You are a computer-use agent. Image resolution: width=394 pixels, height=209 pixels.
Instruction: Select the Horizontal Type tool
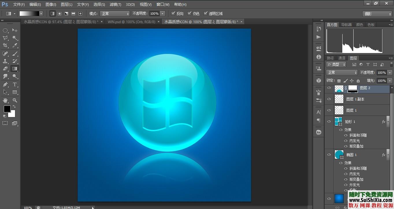(x=15, y=84)
